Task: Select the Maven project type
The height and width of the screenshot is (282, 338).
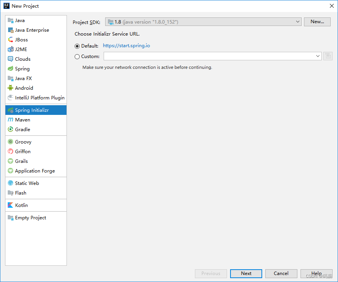Action: coord(22,120)
